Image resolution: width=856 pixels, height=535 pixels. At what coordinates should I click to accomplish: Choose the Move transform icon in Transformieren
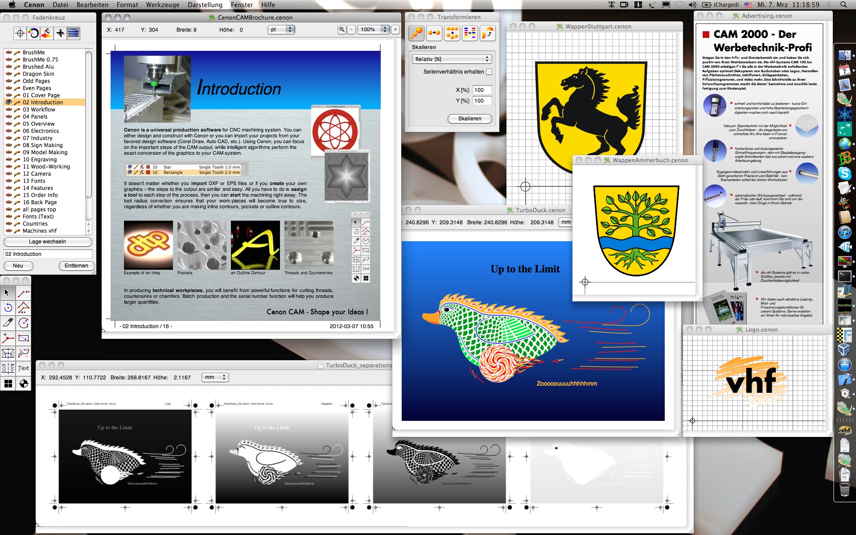434,33
